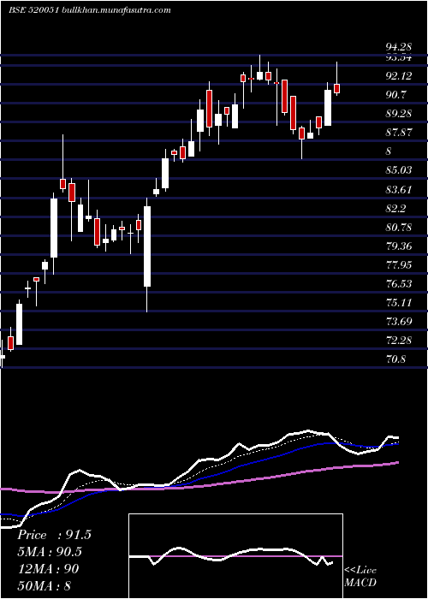Select the 80.78 price axis label

[x=399, y=228]
